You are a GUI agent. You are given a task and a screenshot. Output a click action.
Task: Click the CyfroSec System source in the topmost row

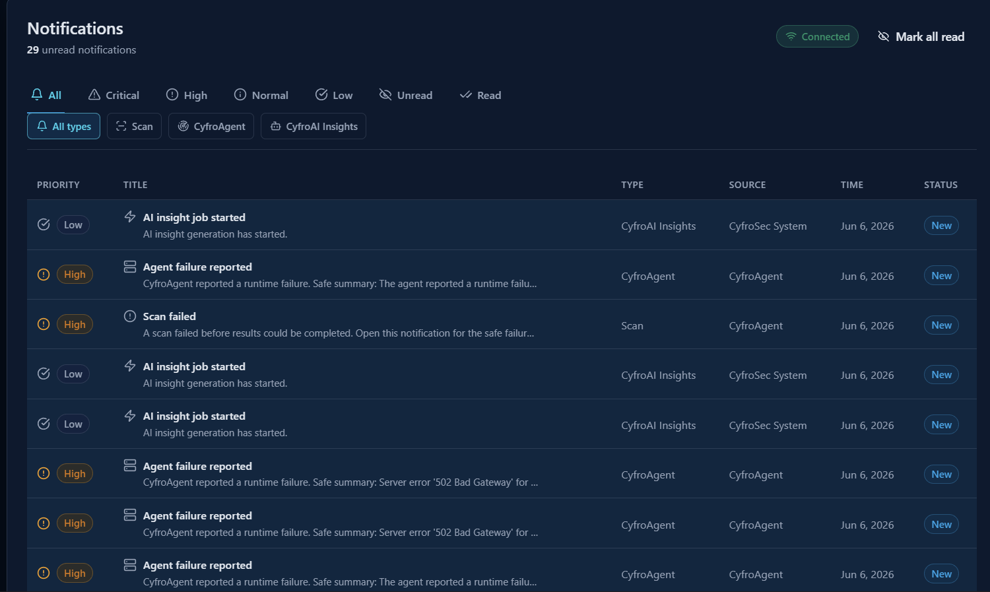(x=768, y=226)
